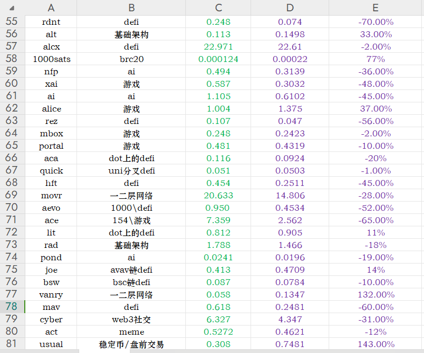Select the 'rad' cell
Screen dimensions: 424x353
[51, 245]
